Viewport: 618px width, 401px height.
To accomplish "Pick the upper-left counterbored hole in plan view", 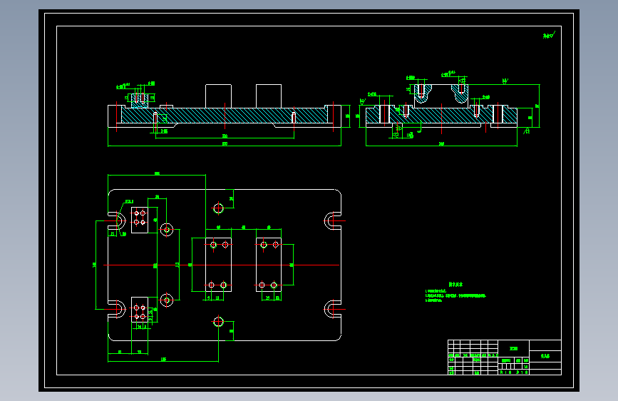I will [167, 229].
